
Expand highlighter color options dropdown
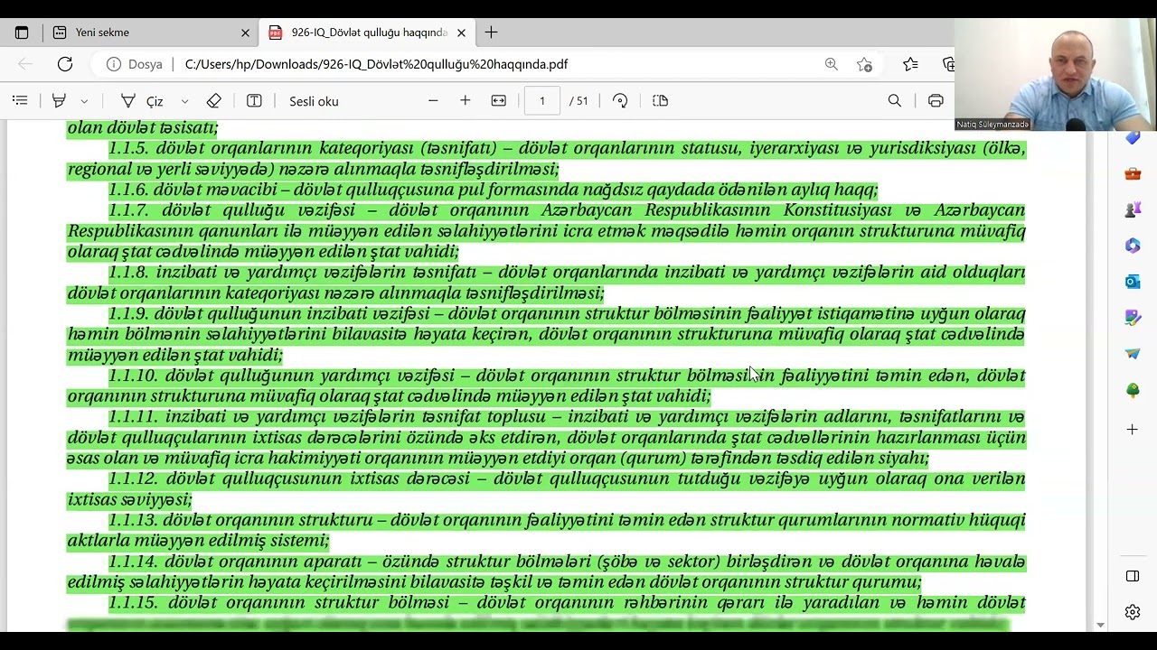84,101
